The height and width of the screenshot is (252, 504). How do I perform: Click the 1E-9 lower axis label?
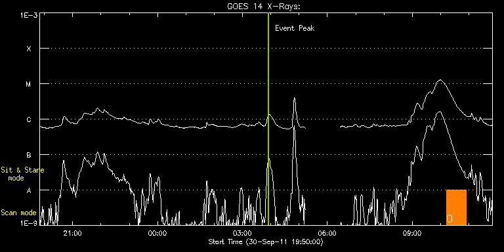click(x=29, y=222)
